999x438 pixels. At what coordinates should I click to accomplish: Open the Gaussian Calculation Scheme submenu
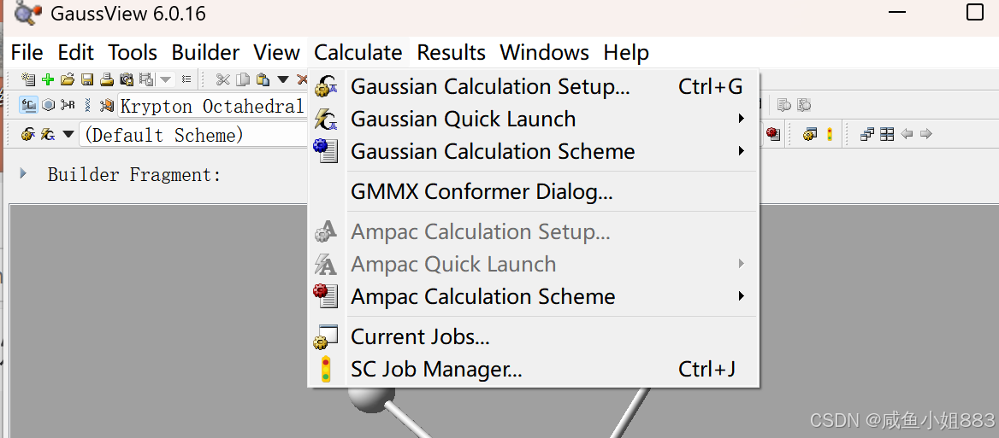[x=533, y=151]
